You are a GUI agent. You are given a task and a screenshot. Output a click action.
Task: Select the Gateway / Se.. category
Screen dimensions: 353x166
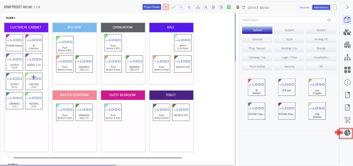pos(257,58)
